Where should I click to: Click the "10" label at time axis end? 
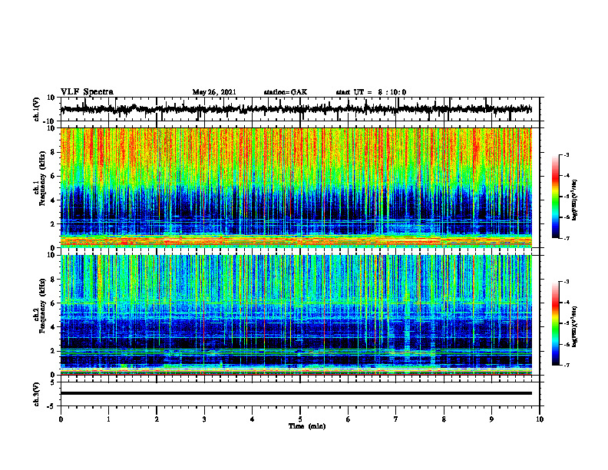coord(540,419)
